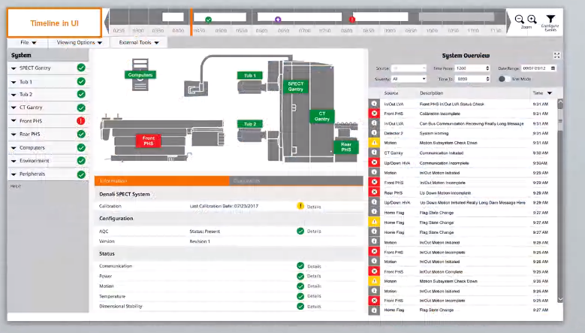585x333 pixels.
Task: Select the Computers label in the system diagram
Action: [x=140, y=75]
